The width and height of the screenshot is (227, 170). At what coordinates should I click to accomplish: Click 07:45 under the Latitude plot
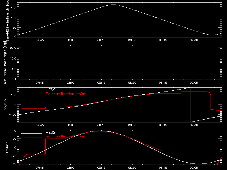click(x=40, y=168)
